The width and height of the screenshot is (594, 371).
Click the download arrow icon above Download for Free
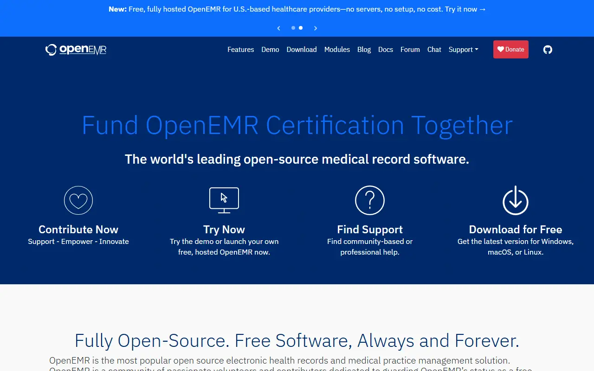click(516, 200)
